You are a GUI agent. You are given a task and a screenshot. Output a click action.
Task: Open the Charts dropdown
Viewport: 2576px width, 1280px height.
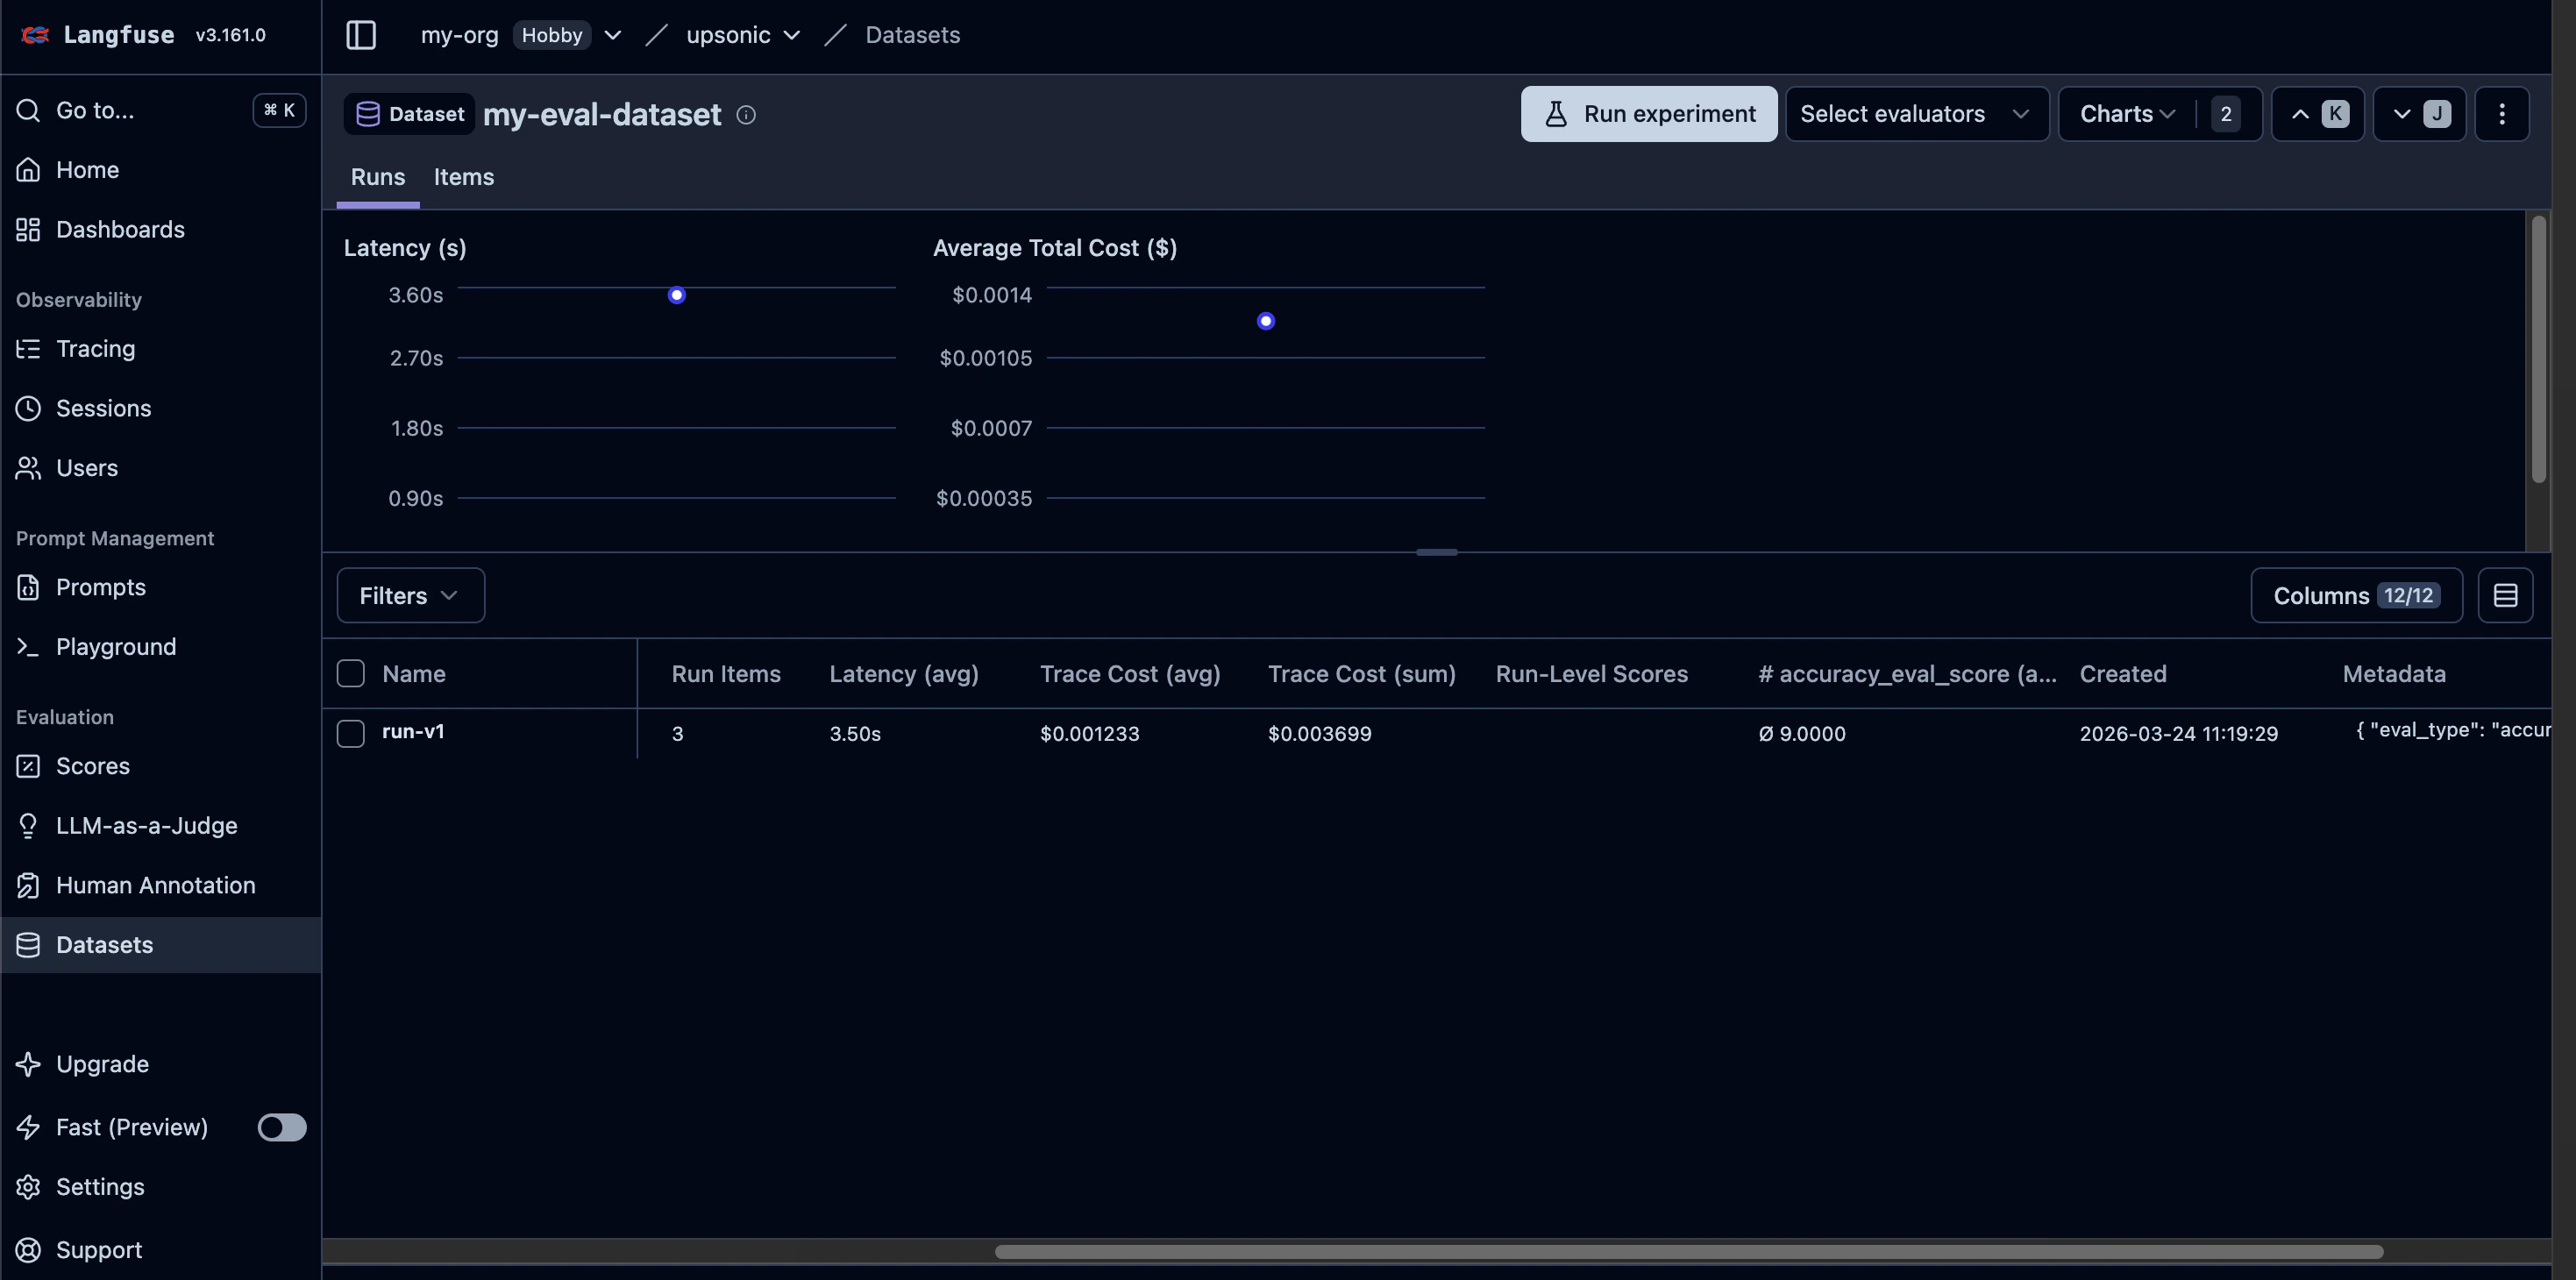tap(2124, 113)
